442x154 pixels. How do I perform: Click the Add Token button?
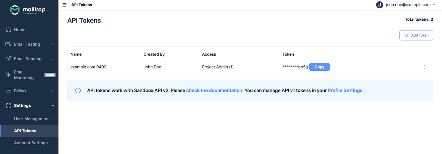[x=416, y=35]
